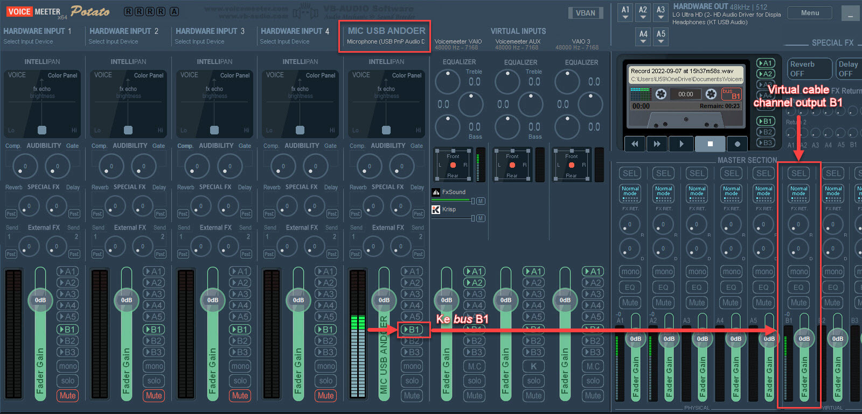Select input device for Hardware Input 3

pos(200,41)
